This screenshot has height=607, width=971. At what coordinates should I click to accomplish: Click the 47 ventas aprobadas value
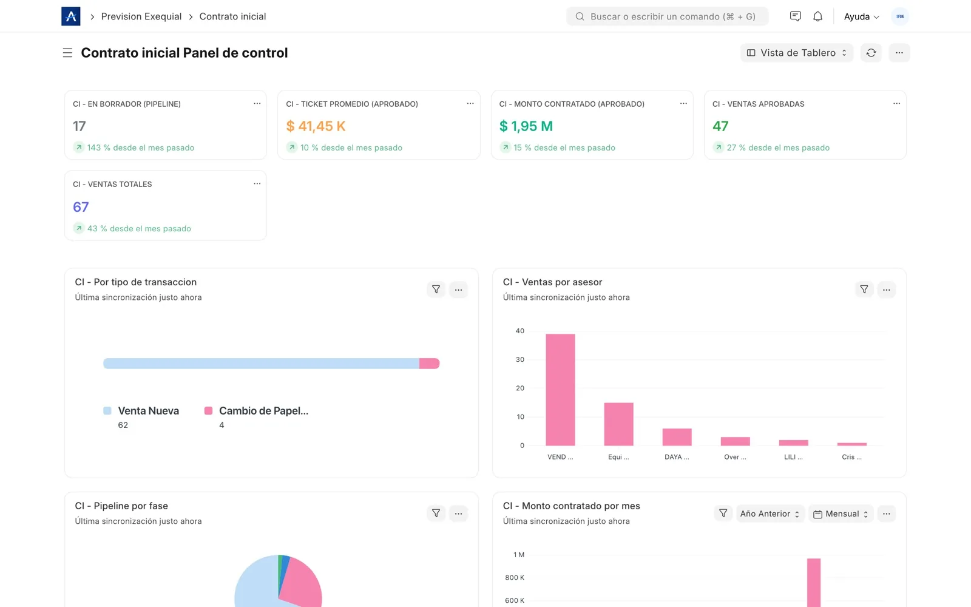[x=720, y=126]
